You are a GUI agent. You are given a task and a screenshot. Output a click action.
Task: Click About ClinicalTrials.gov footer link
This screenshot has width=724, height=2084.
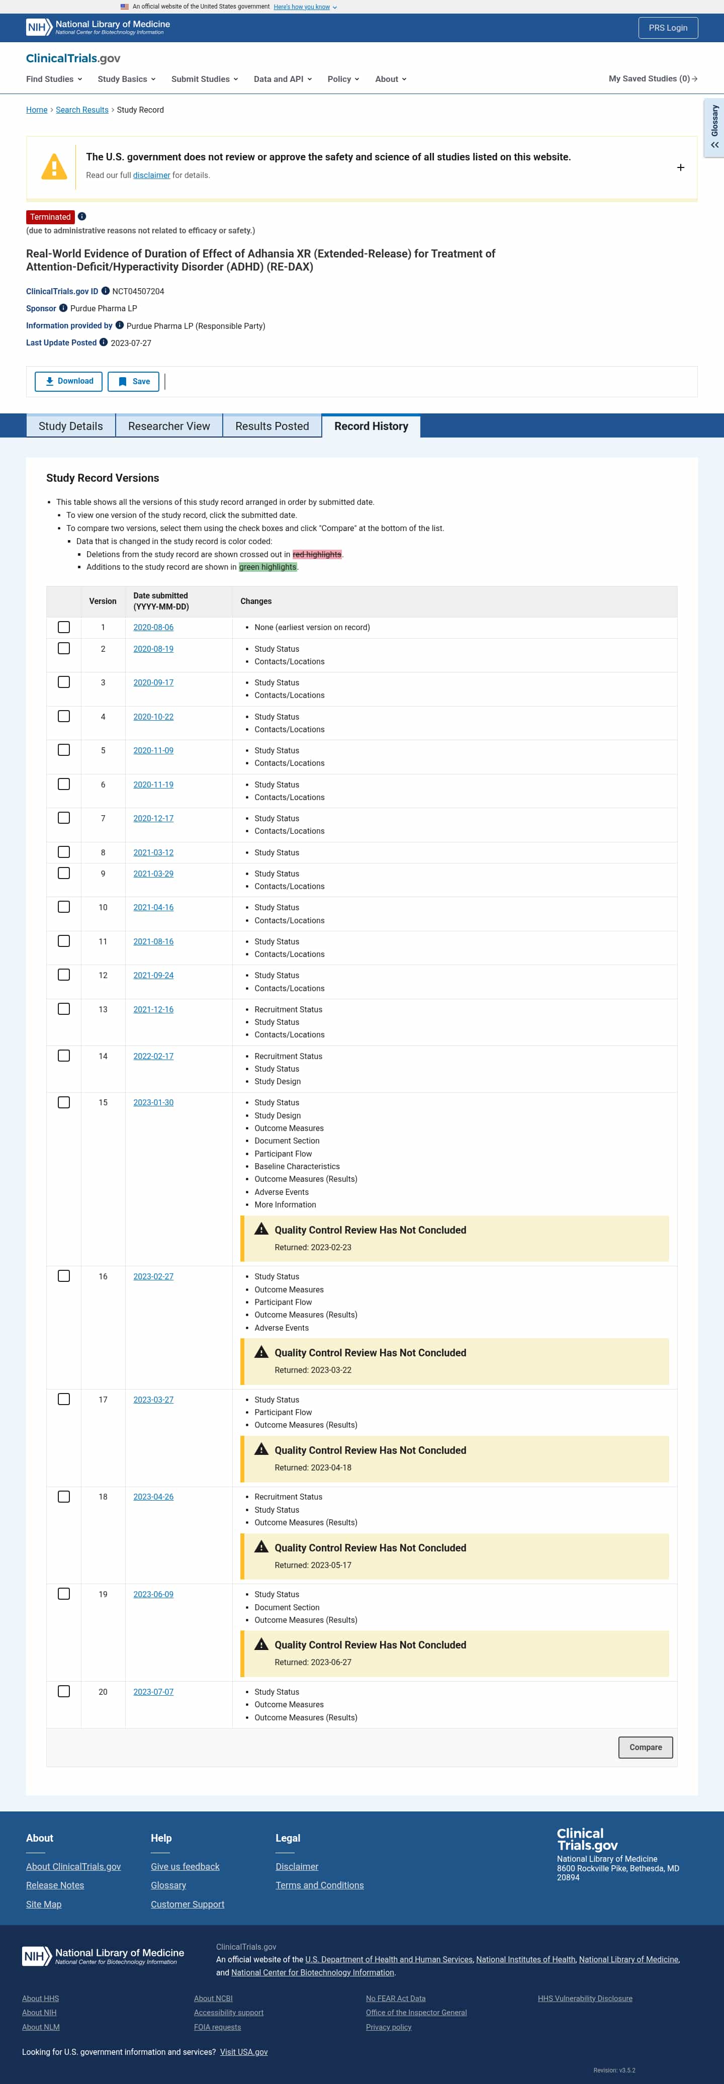(x=73, y=1866)
